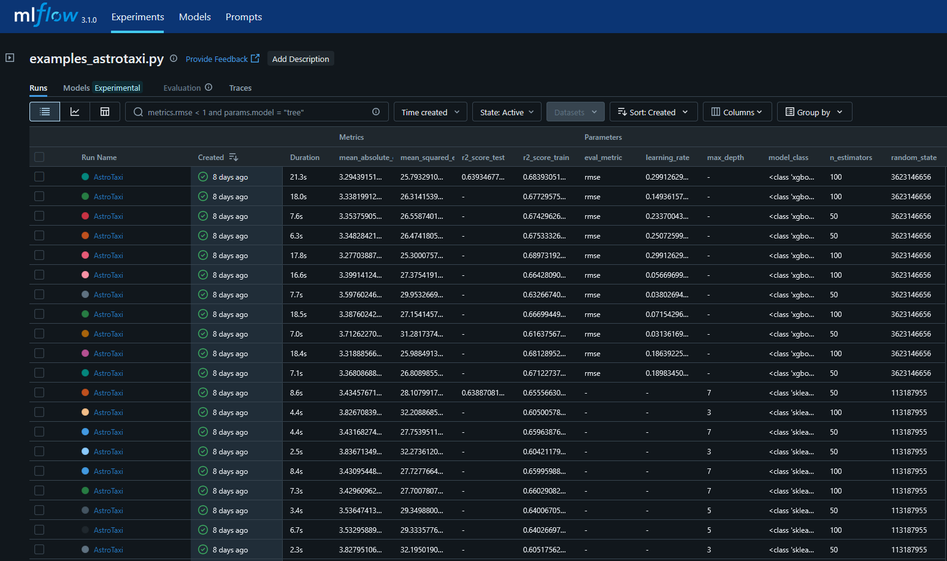The image size is (947, 561).
Task: Switch to the table comparison view icon
Action: (105, 112)
